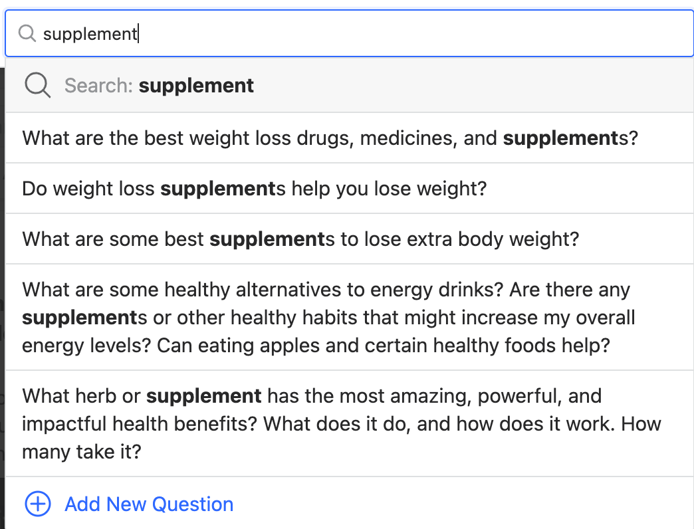Select the healthy alternatives to energy drinks question

pos(349,317)
